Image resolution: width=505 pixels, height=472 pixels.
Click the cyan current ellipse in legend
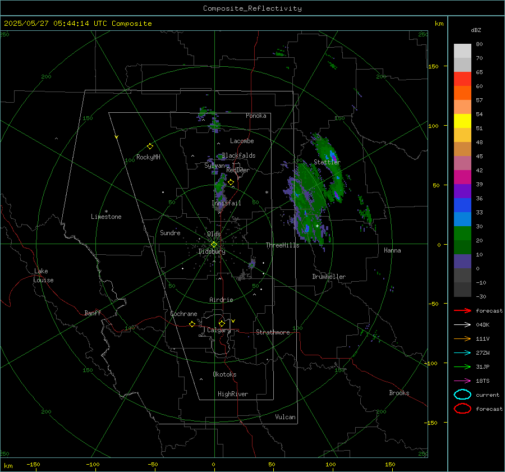tap(462, 395)
